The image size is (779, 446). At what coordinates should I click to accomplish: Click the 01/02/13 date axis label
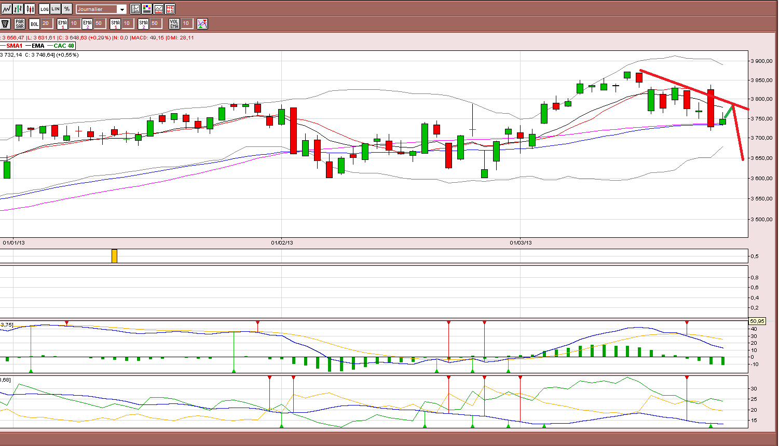[x=282, y=242]
